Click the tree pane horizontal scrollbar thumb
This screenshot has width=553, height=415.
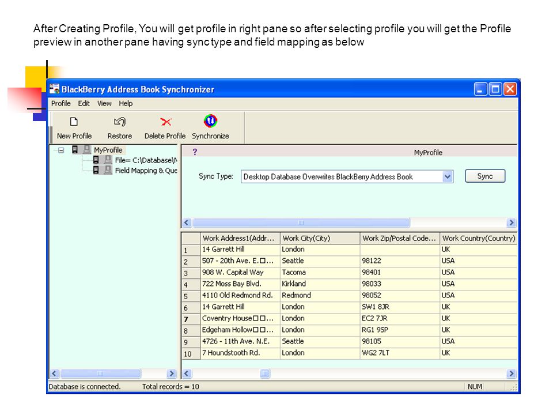tap(100, 373)
